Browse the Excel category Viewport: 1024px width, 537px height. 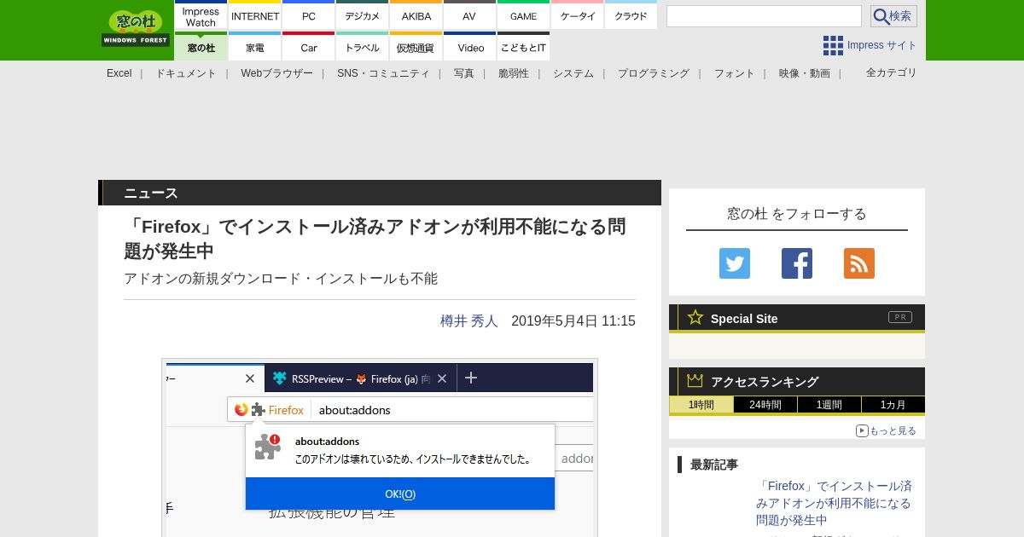[x=119, y=73]
